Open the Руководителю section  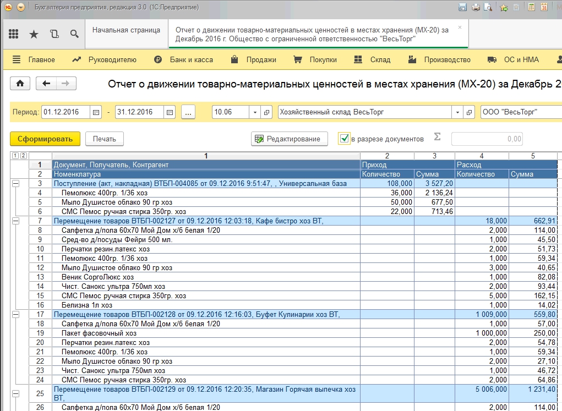(x=104, y=60)
